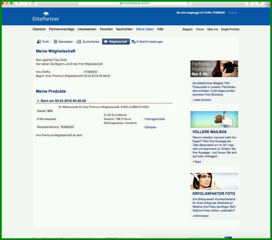Click the Jetzt buchen! link

(x=202, y=100)
